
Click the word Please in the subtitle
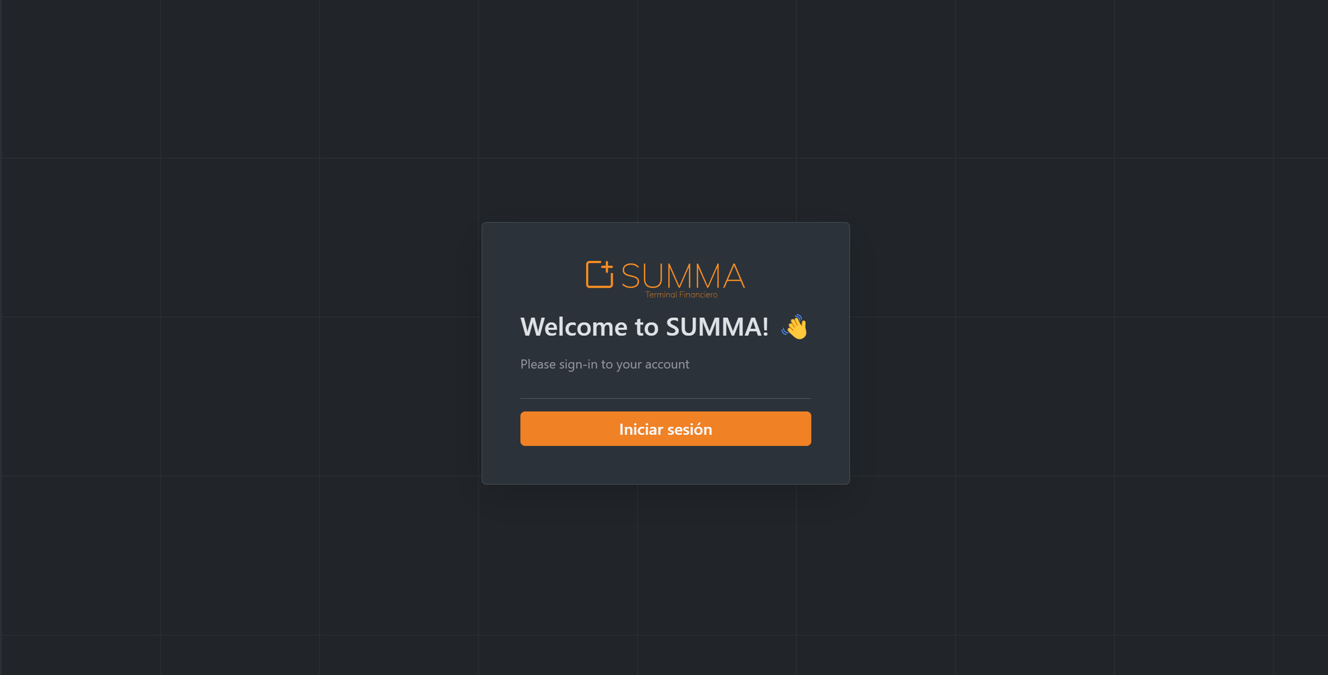[538, 364]
